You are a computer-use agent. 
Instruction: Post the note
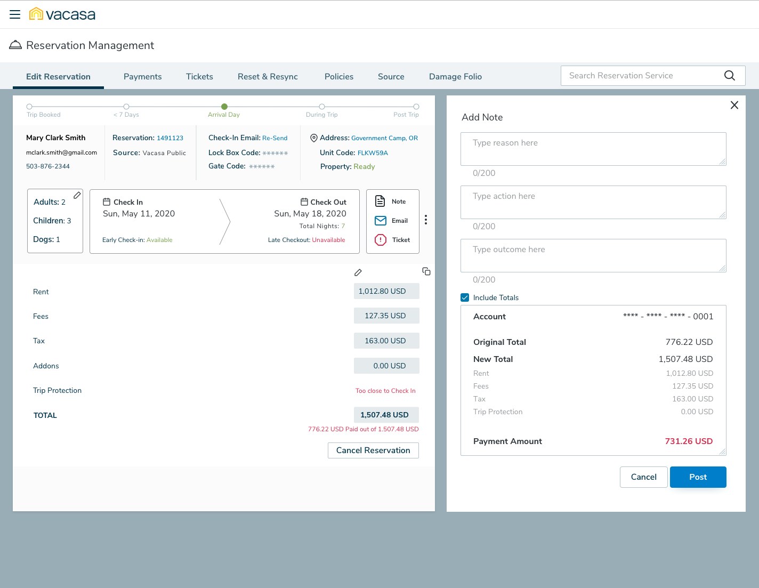tap(698, 477)
